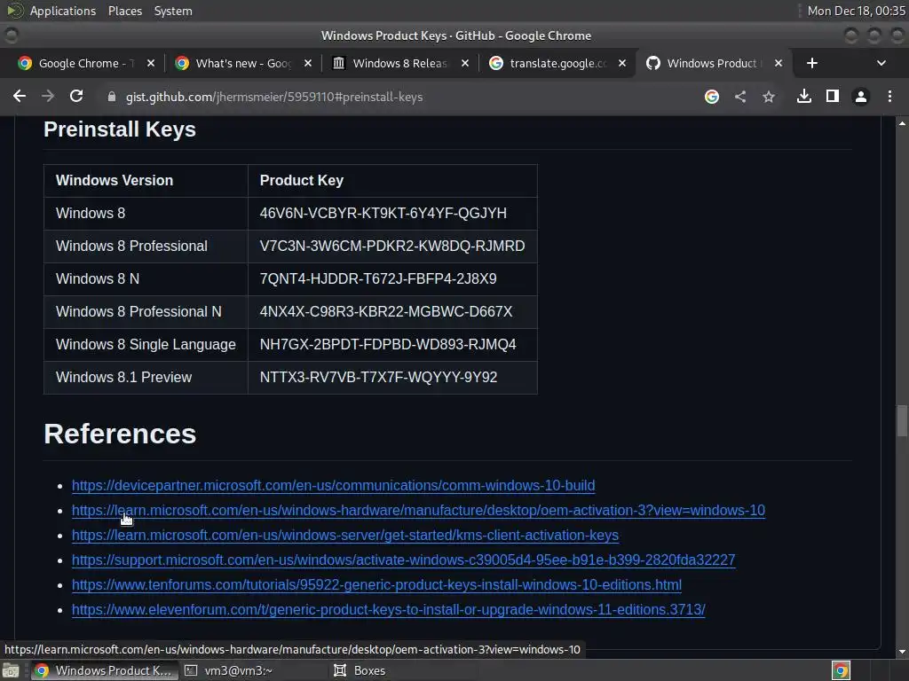The image size is (909, 681).
Task: Open the tenforums generic product keys link
Action: (376, 585)
